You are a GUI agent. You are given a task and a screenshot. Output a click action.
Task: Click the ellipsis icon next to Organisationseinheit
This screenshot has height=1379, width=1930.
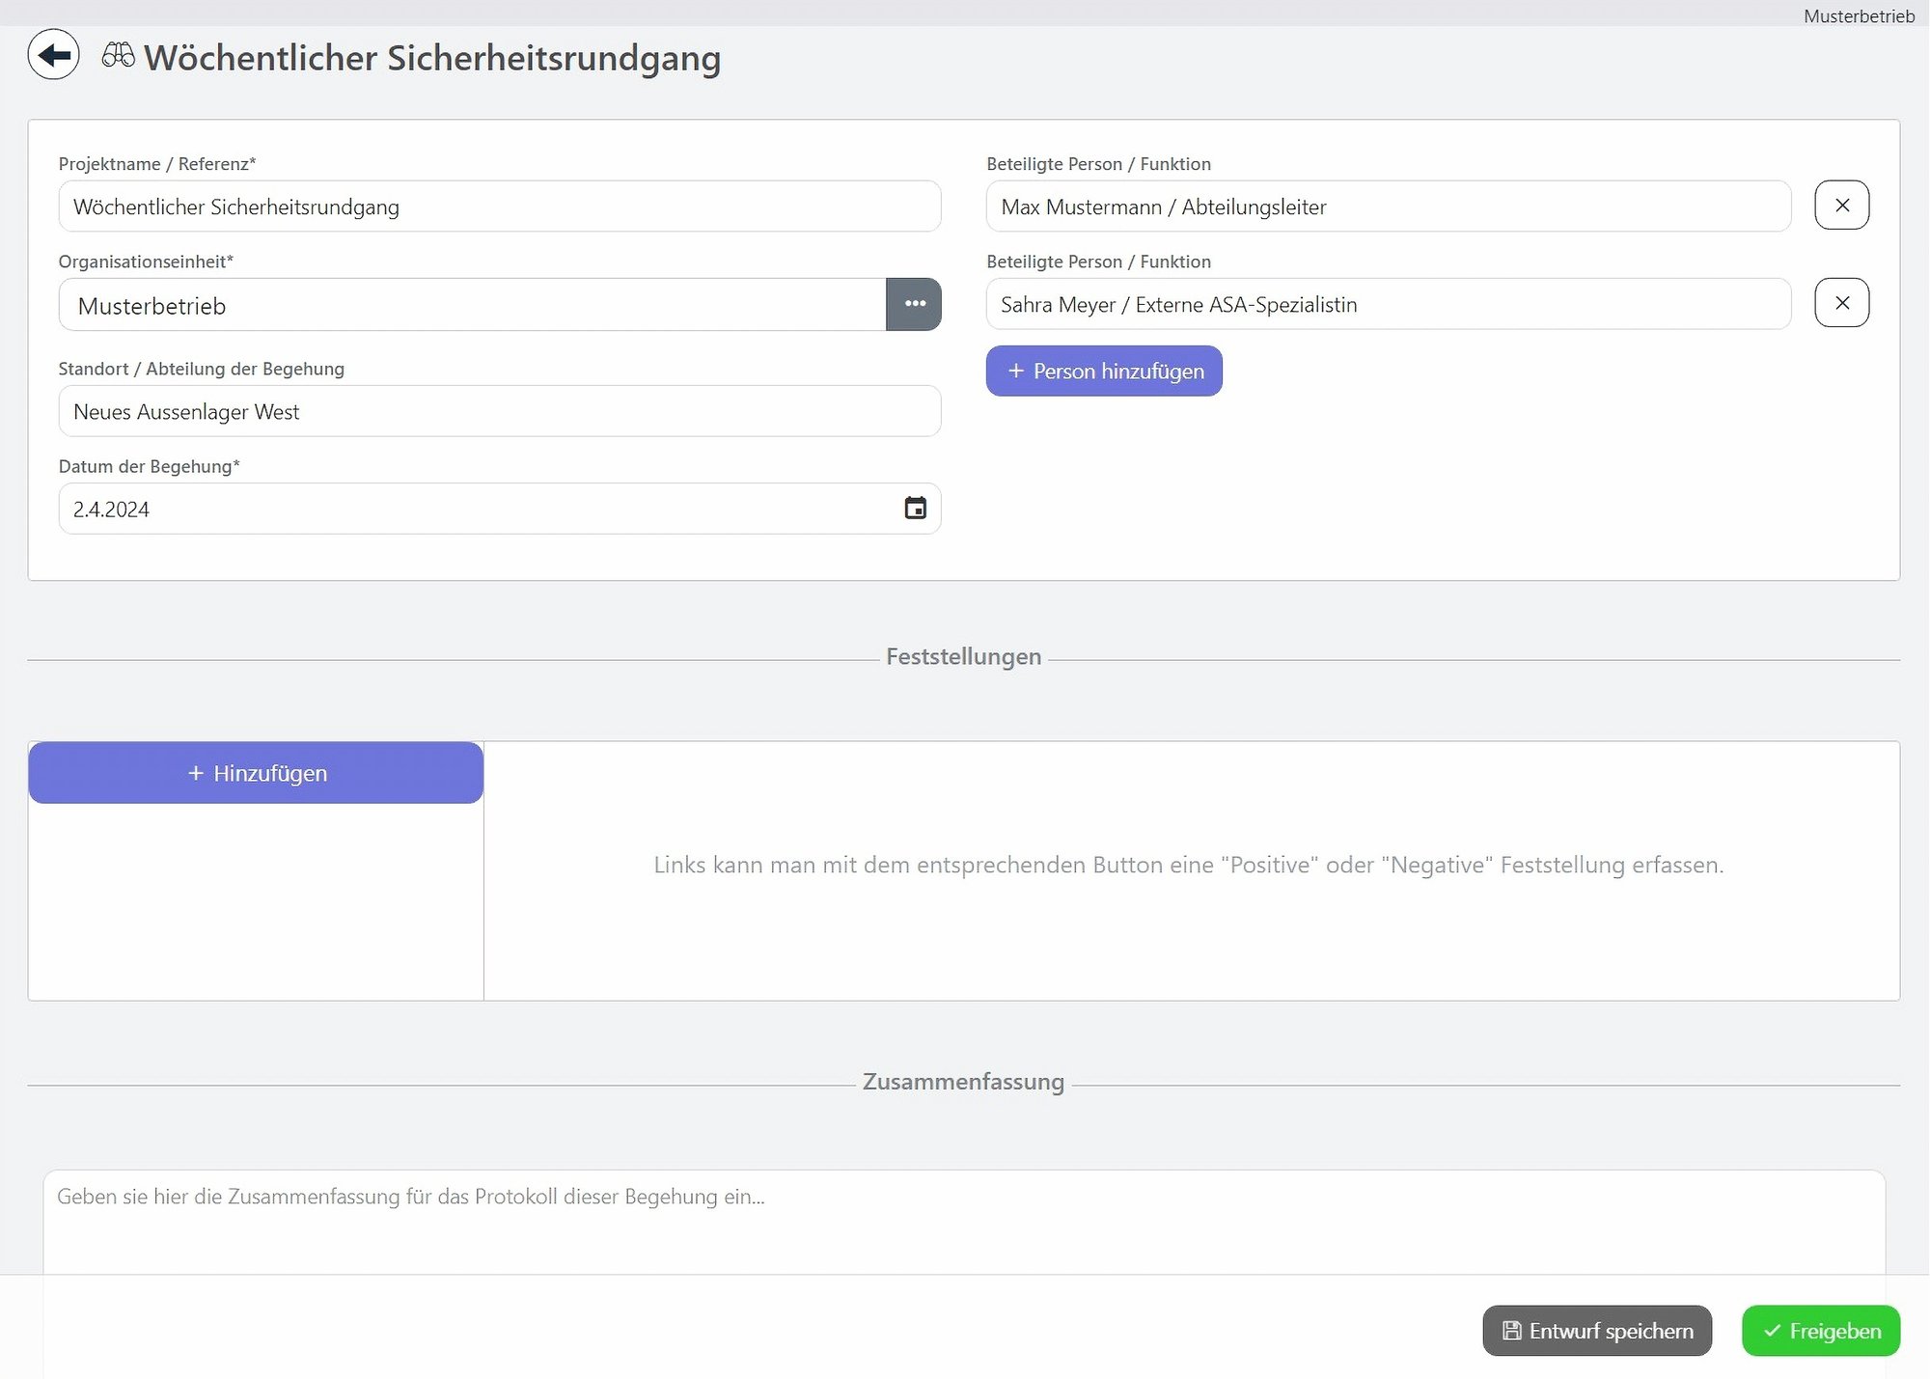pos(914,304)
